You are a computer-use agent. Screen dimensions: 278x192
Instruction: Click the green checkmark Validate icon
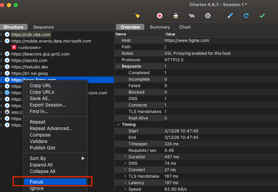tap(262, 16)
